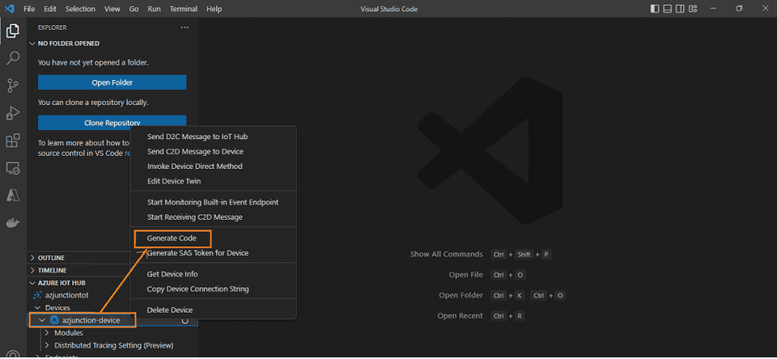This screenshot has width=777, height=359.
Task: Open the View menu
Action: 113,9
